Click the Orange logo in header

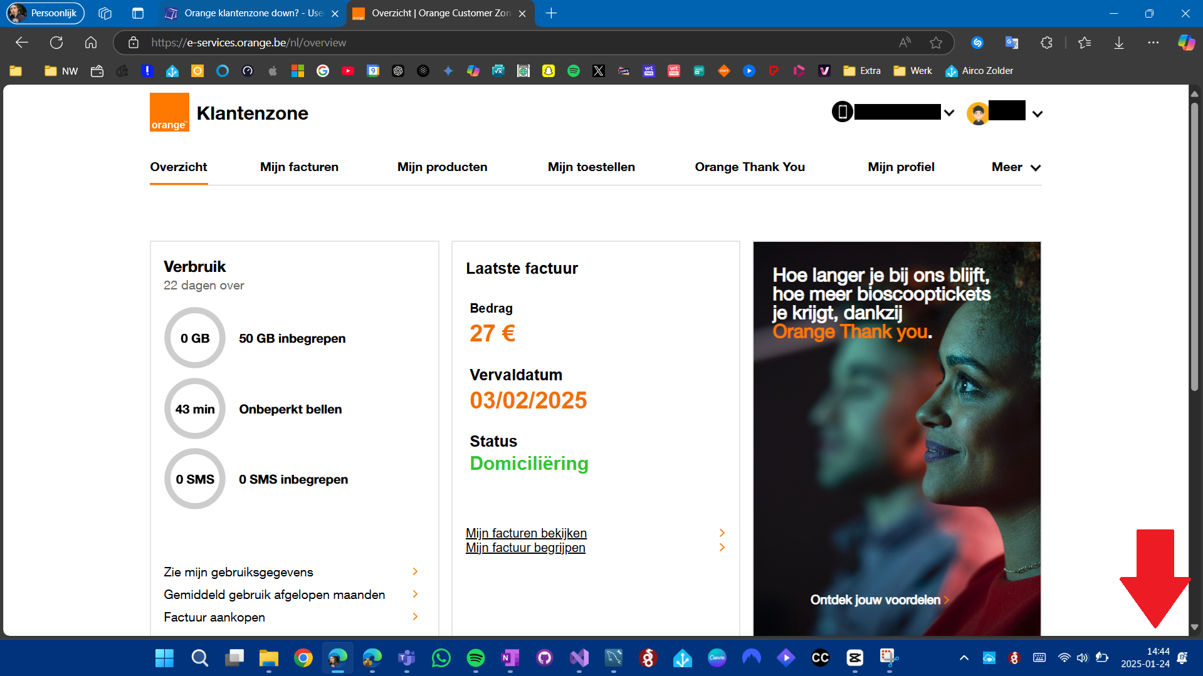point(169,112)
